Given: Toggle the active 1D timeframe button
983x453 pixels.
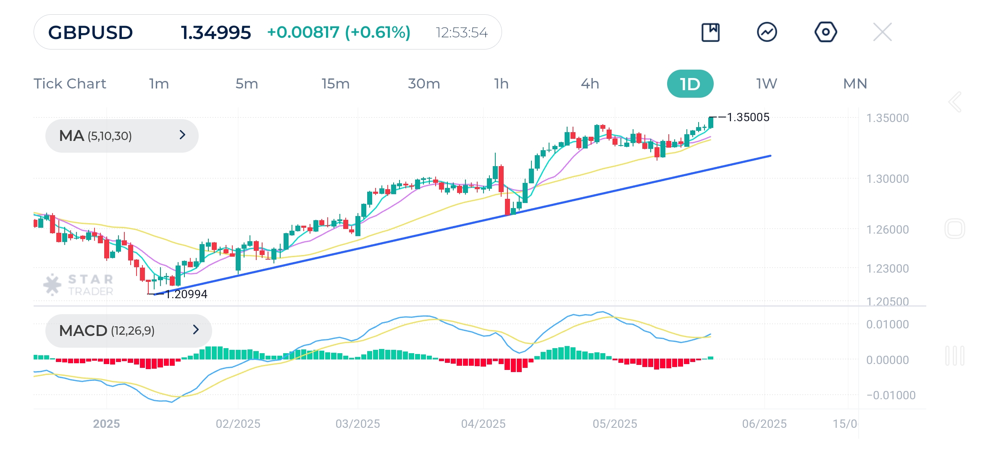Looking at the screenshot, I should click(690, 83).
